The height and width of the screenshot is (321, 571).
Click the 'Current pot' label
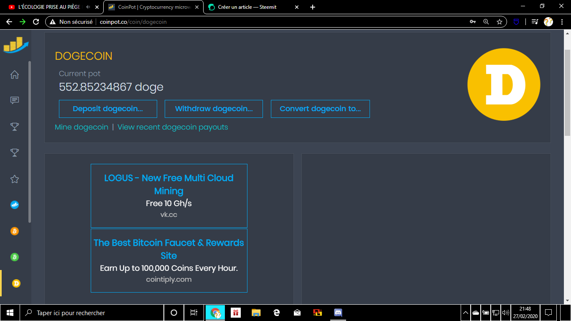(x=80, y=74)
